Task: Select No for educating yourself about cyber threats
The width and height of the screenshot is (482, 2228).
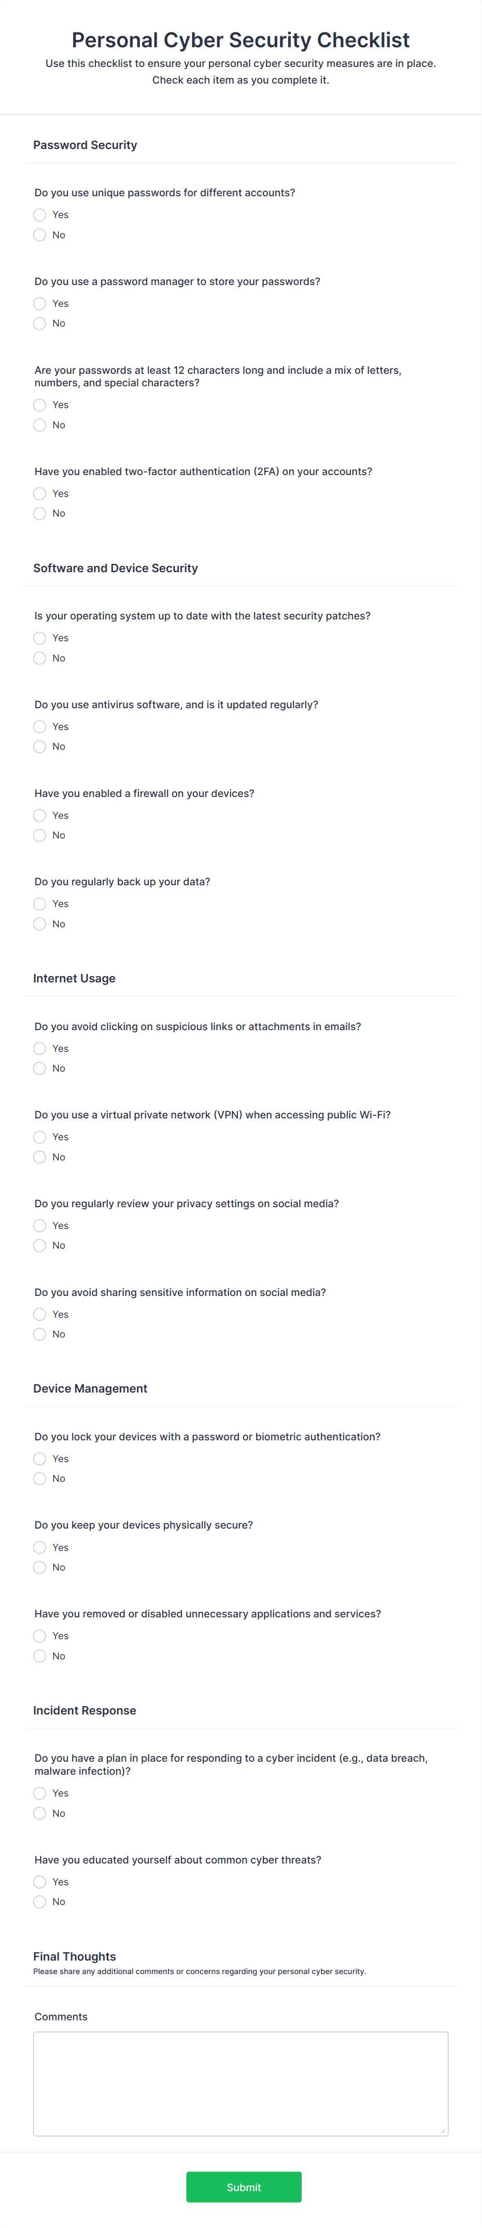Action: [x=40, y=1902]
